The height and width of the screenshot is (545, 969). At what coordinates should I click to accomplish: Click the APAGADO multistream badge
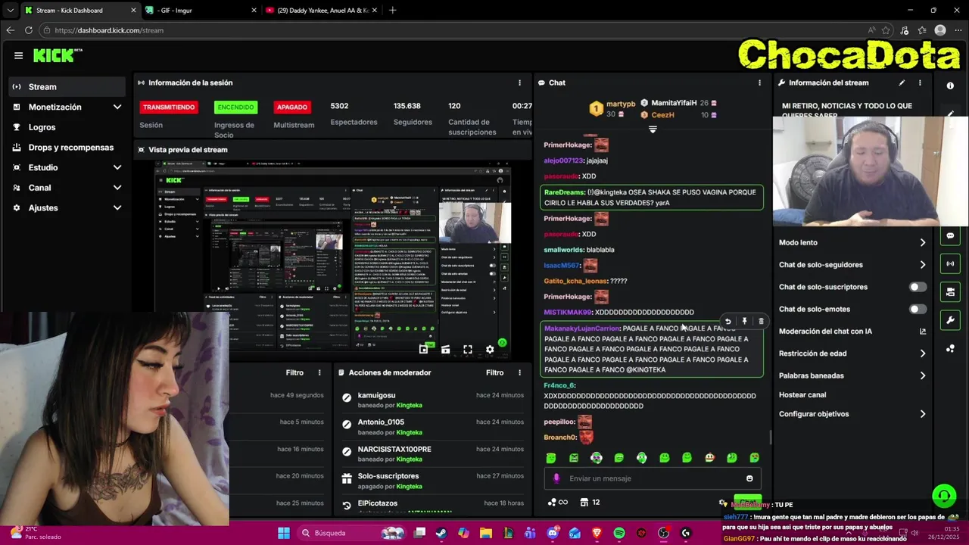291,107
